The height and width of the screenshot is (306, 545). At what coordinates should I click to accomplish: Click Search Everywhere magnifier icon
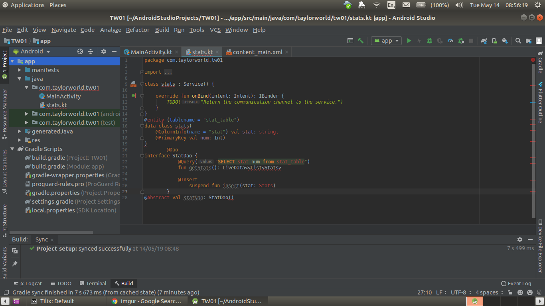(518, 41)
